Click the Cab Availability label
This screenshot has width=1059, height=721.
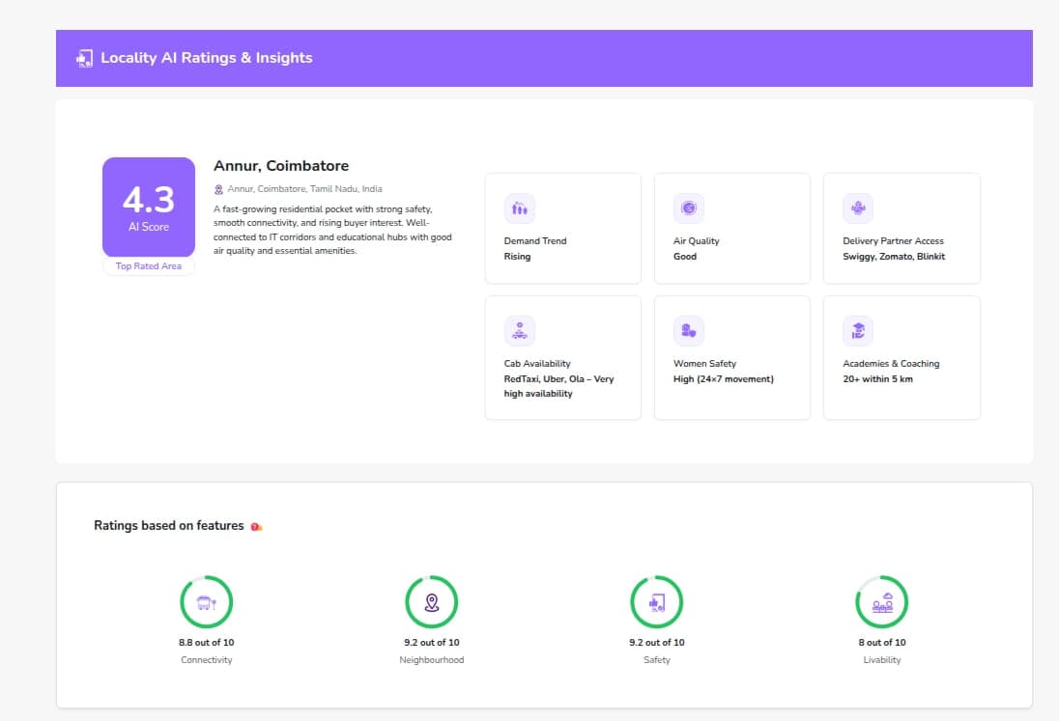(x=537, y=364)
